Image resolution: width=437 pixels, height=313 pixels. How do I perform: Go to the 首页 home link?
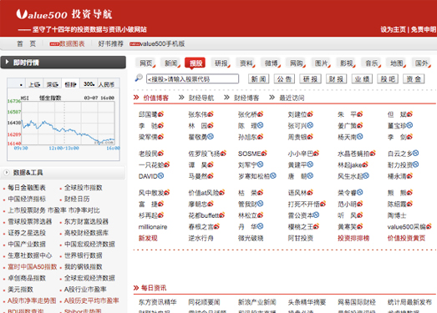point(27,43)
